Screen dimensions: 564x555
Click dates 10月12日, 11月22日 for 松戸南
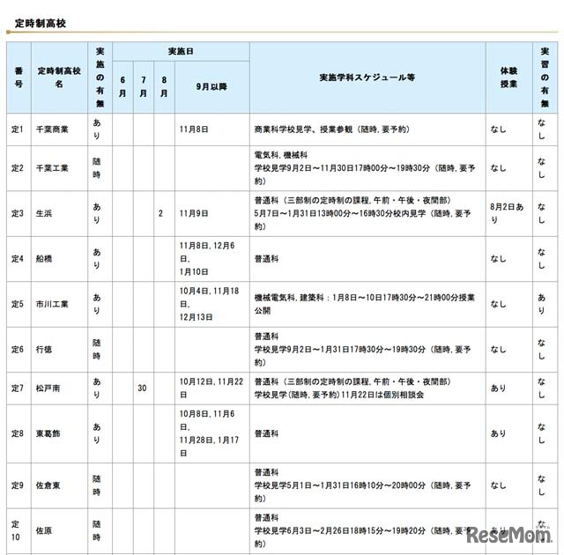pos(211,388)
